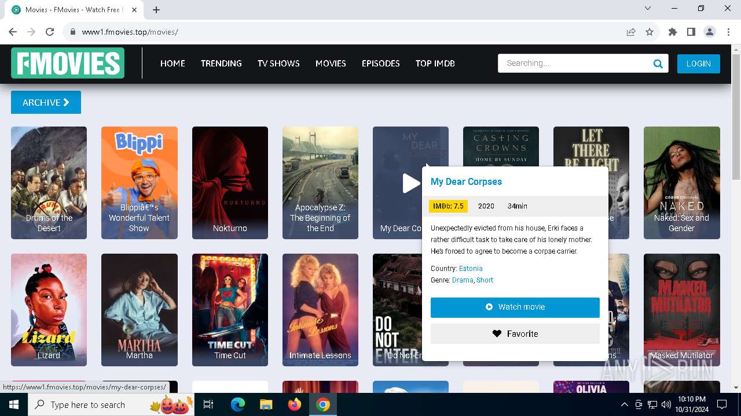
Task: Open the EPISODES nav item
Action: [380, 64]
